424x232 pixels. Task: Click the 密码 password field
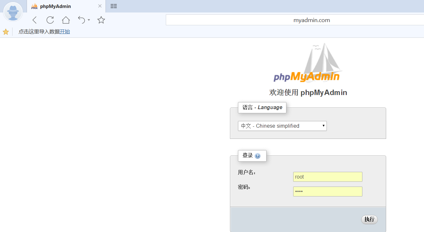coord(327,192)
